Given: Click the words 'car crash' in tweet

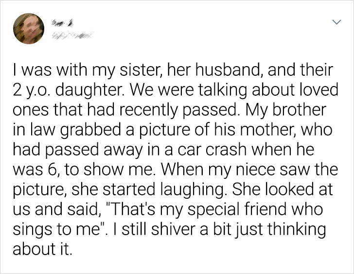Looking at the screenshot, I should click(x=212, y=150).
